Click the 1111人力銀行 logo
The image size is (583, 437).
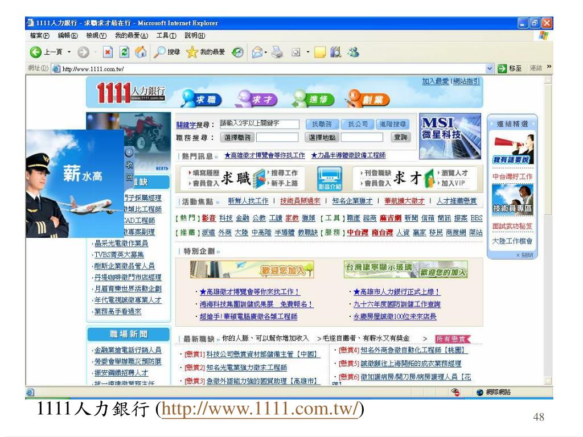130,92
